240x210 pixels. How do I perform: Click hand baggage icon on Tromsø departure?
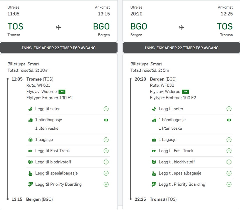30,120
